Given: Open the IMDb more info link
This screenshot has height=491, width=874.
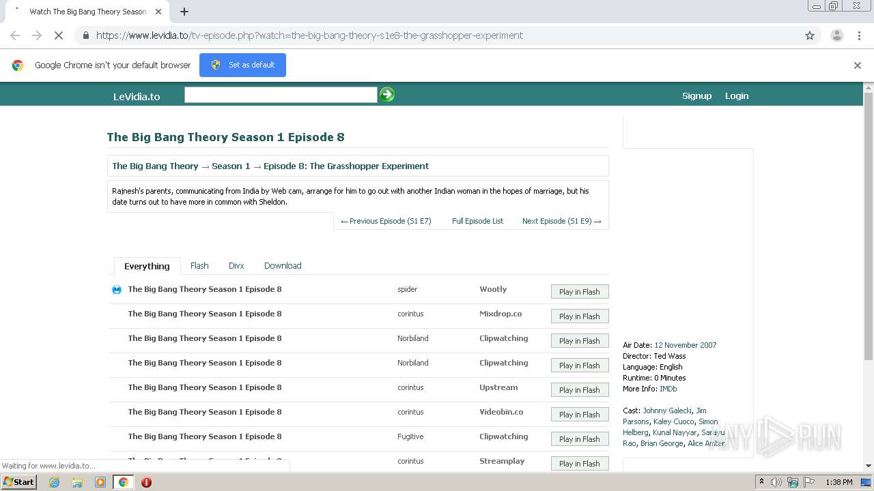Looking at the screenshot, I should 668,389.
